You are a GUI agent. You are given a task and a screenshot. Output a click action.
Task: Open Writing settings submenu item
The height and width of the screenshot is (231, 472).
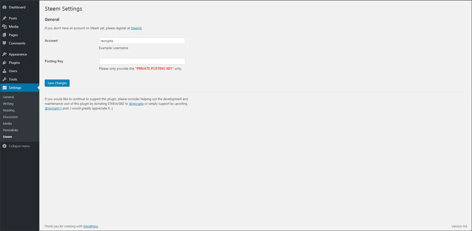[8, 104]
